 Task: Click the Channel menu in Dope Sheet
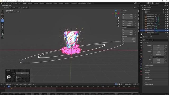tap(30, 84)
